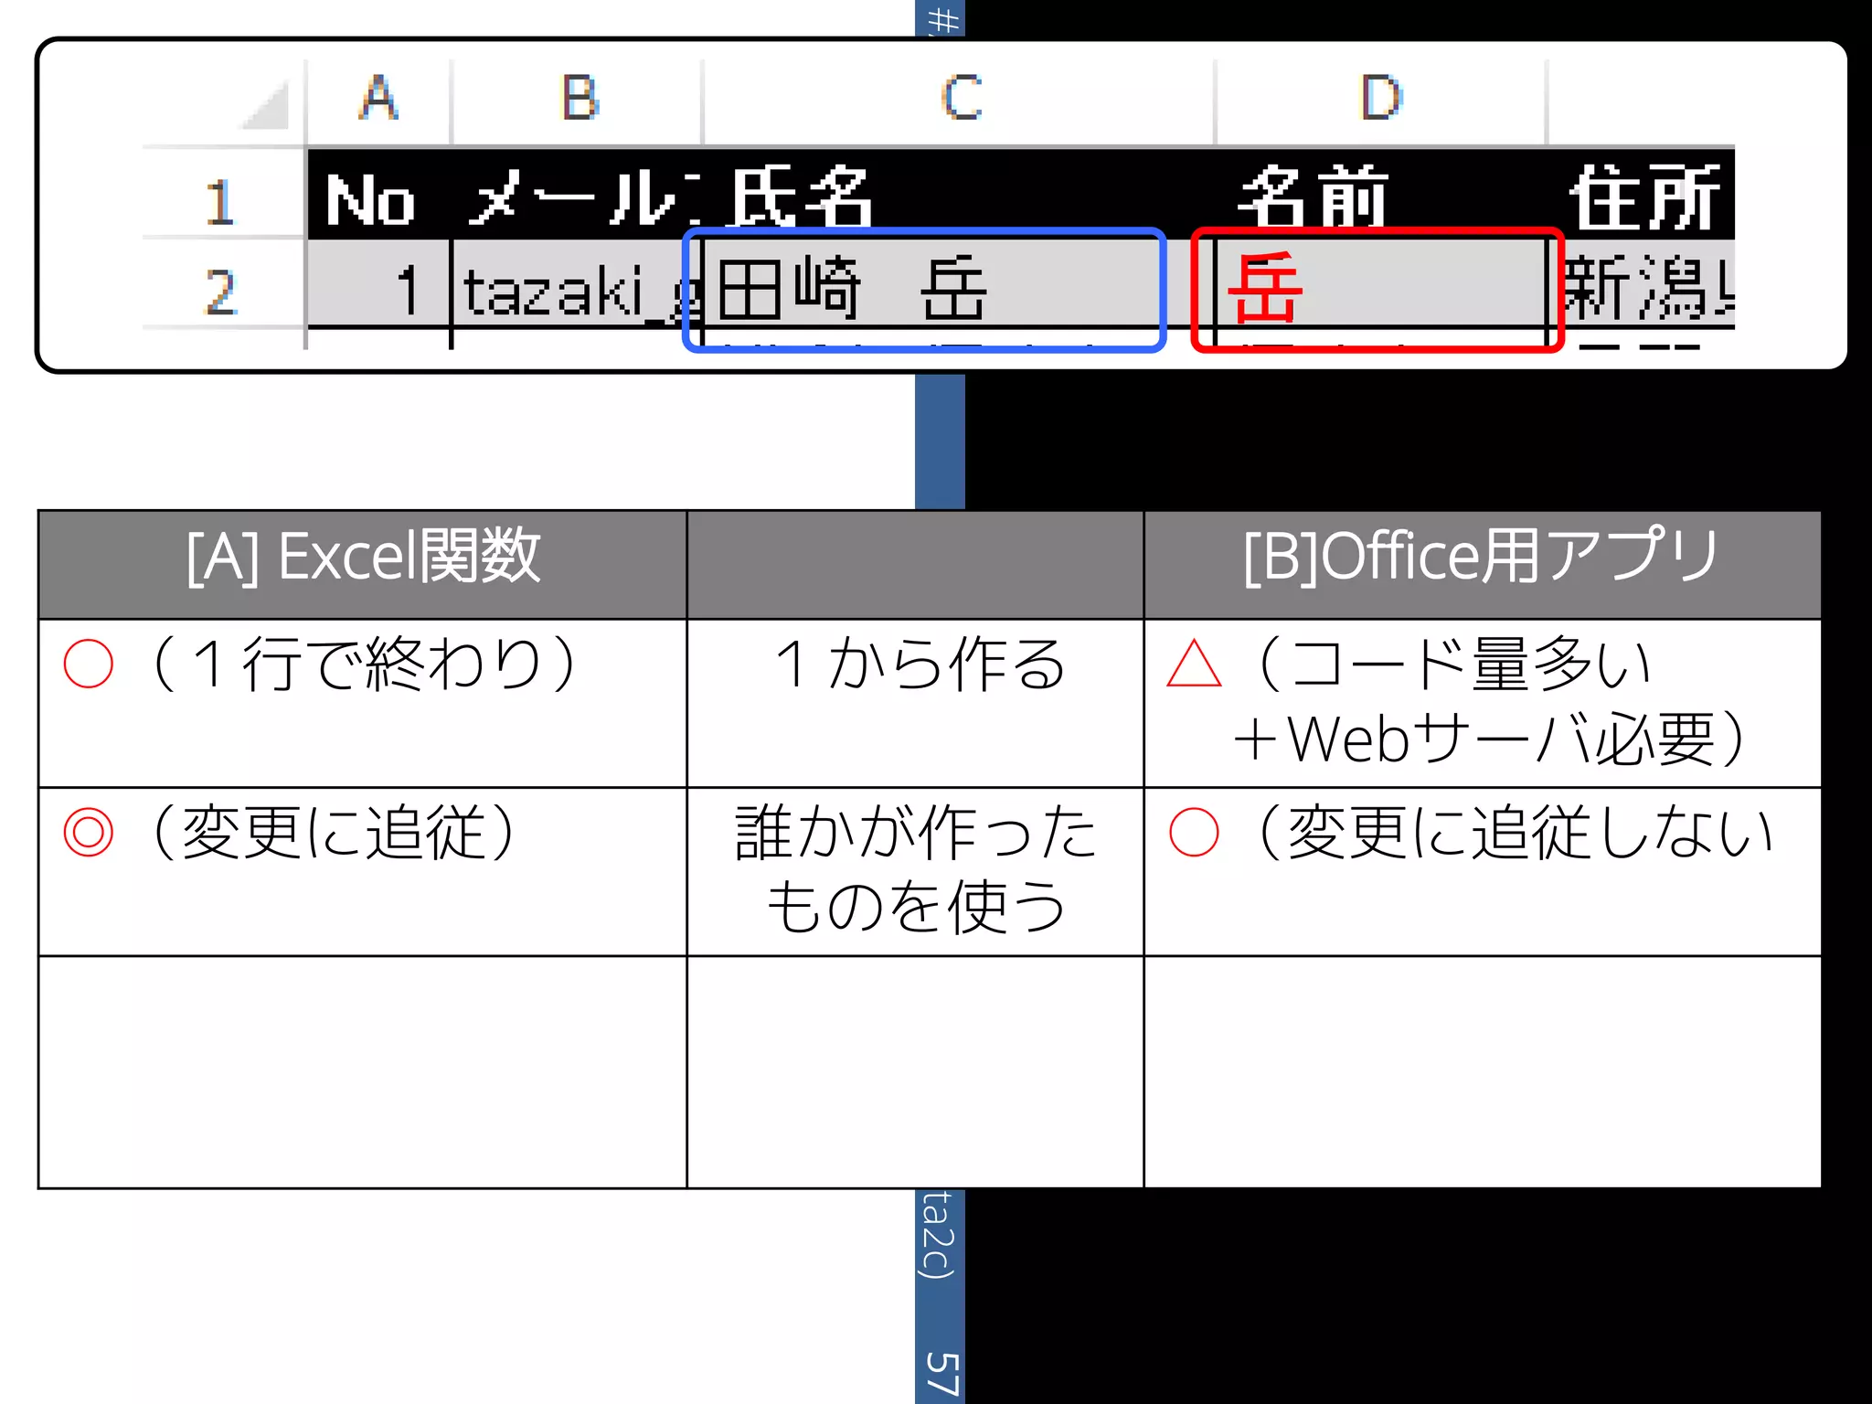Click the red circle beside '変更に追従しない'
Viewport: 1872px width, 1404px height.
[x=1194, y=832]
